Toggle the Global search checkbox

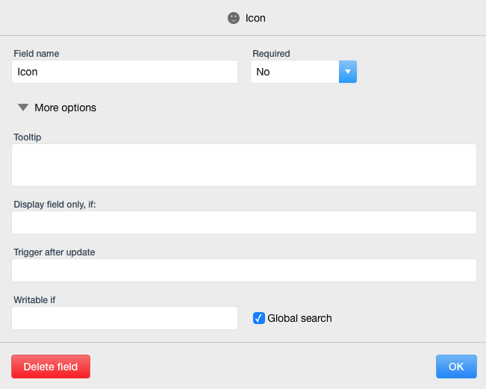(259, 318)
